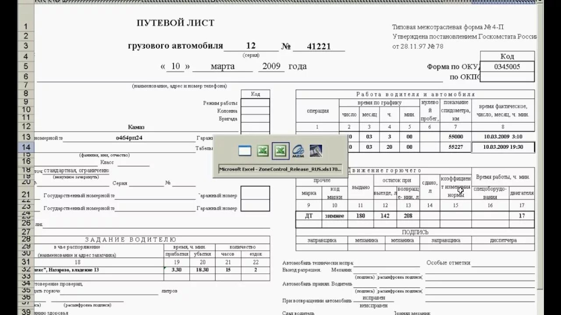
Task: Select row header 39
Action: (26, 312)
